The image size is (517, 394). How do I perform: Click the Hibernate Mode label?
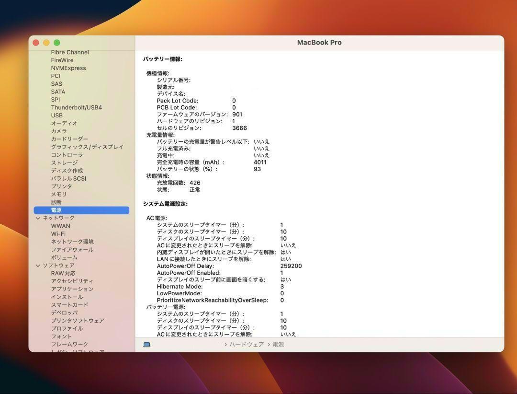[180, 287]
